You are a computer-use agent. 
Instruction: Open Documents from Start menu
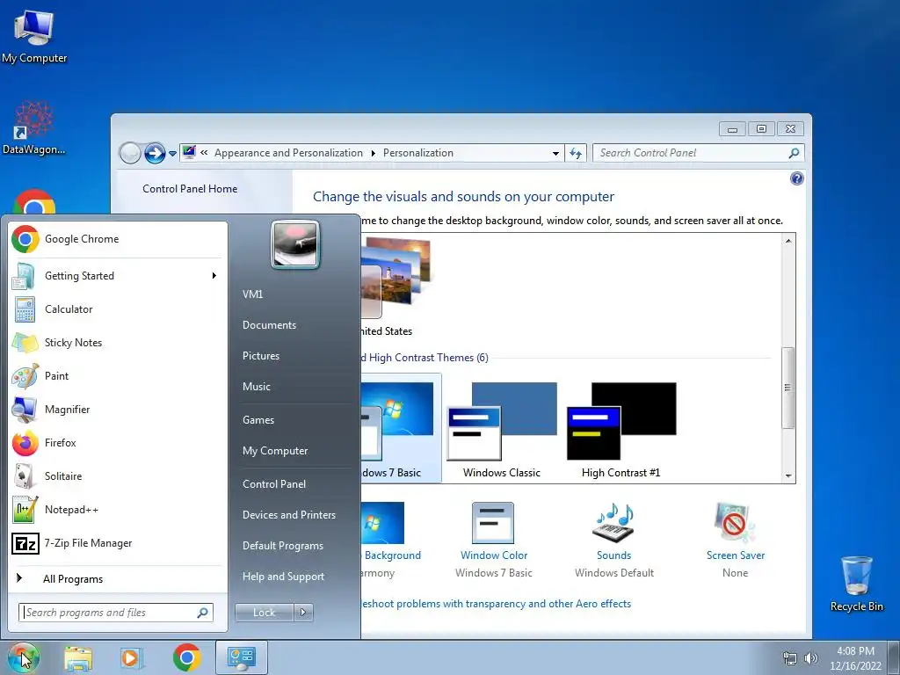click(269, 325)
